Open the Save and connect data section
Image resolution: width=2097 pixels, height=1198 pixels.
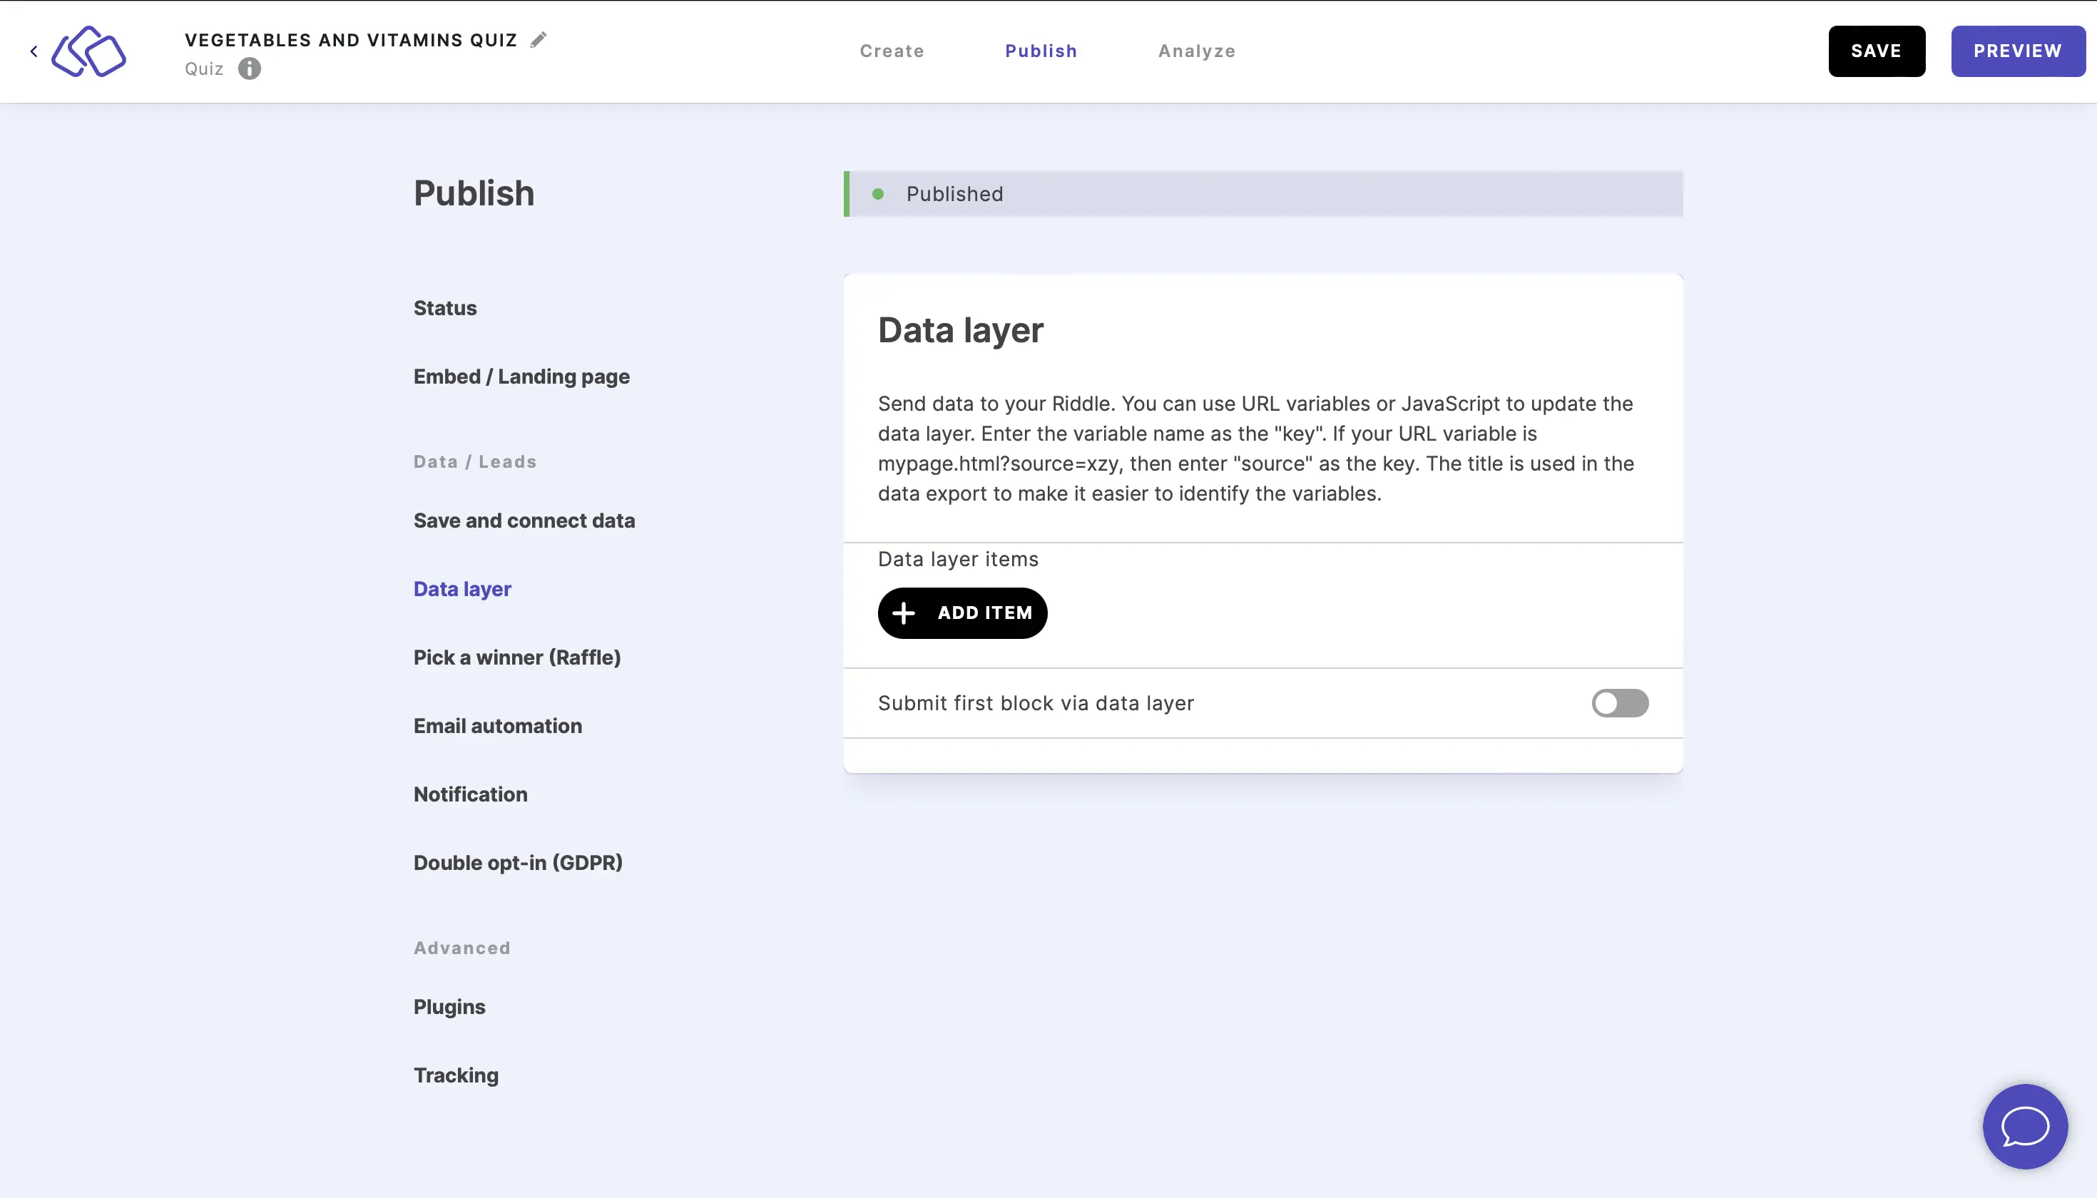[524, 520]
